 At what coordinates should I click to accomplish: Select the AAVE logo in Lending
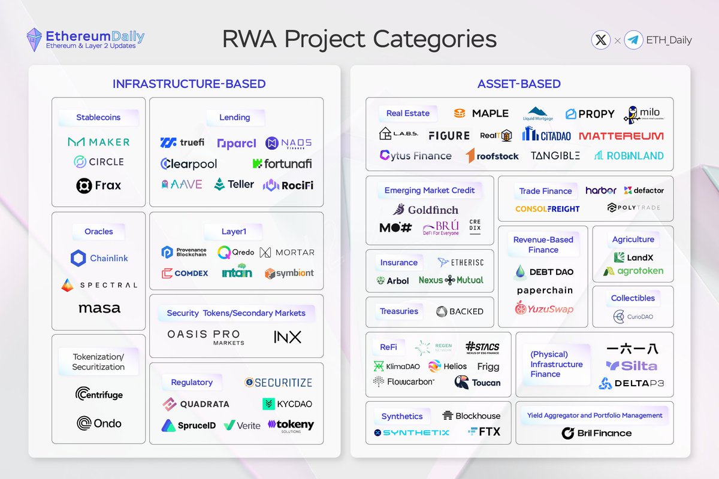point(182,184)
